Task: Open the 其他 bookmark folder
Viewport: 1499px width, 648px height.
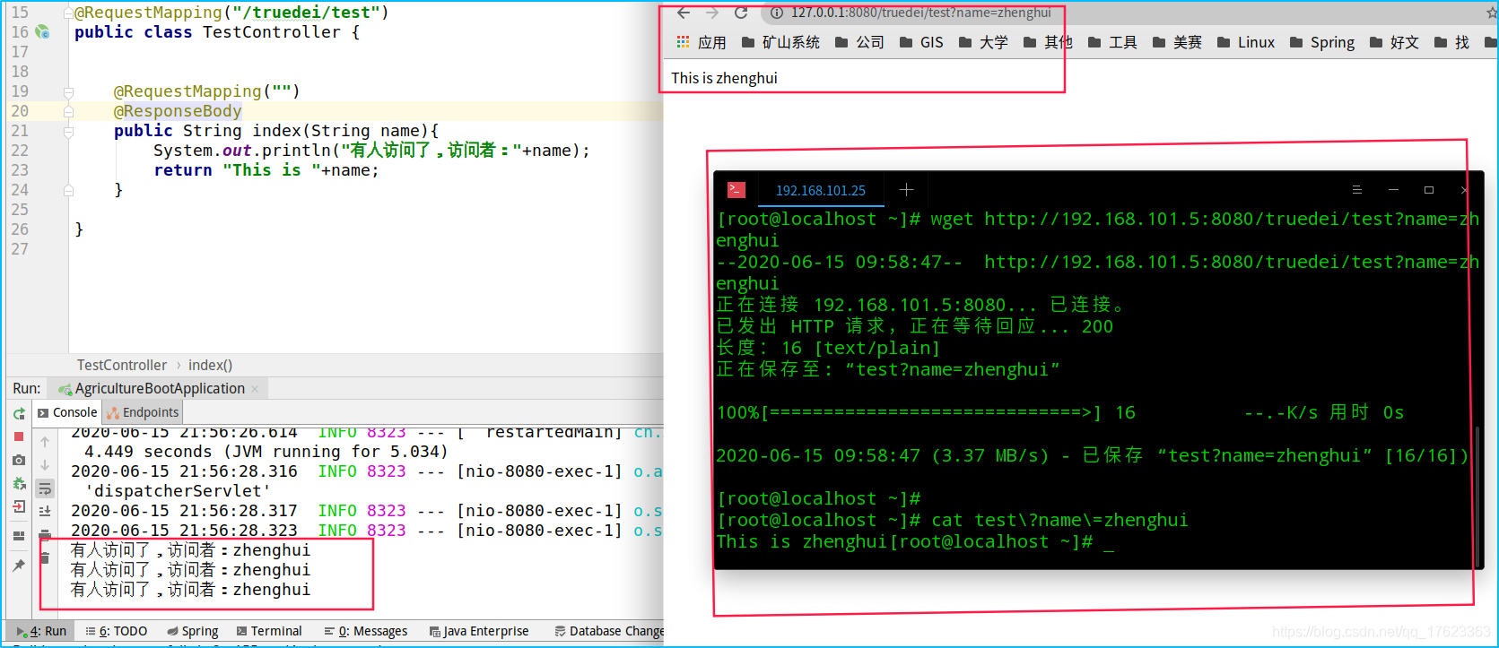Action: [1048, 42]
